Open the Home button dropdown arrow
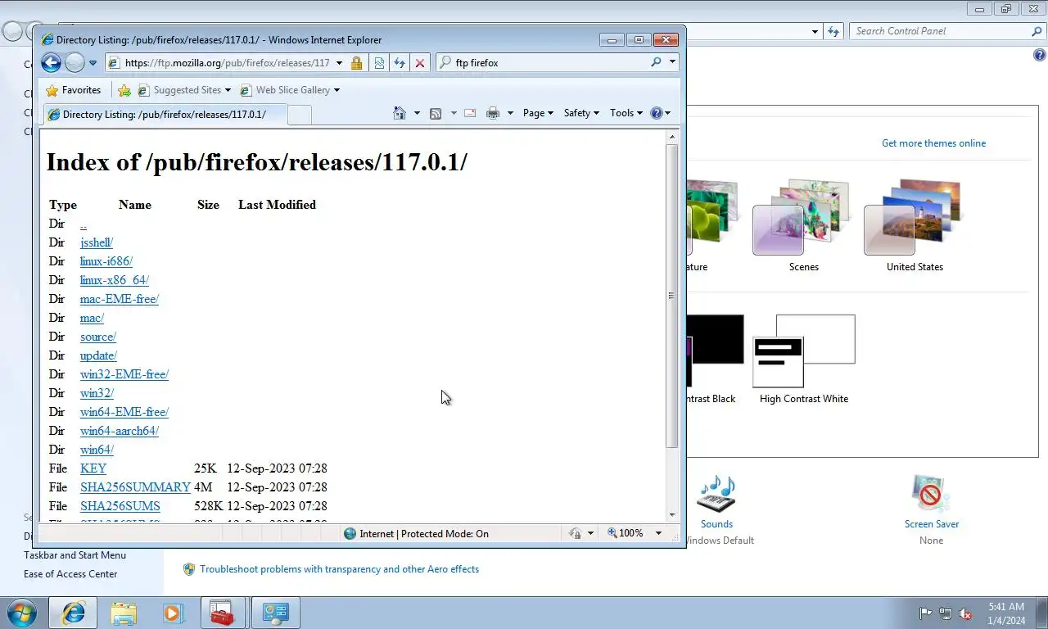 [417, 113]
